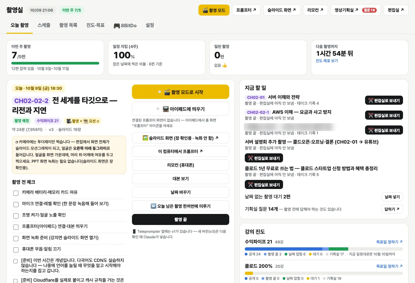Send 클로드 1년 무료로 쓰는 법 to 편집실
This screenshot has width=415, height=283.
[x=264, y=184]
